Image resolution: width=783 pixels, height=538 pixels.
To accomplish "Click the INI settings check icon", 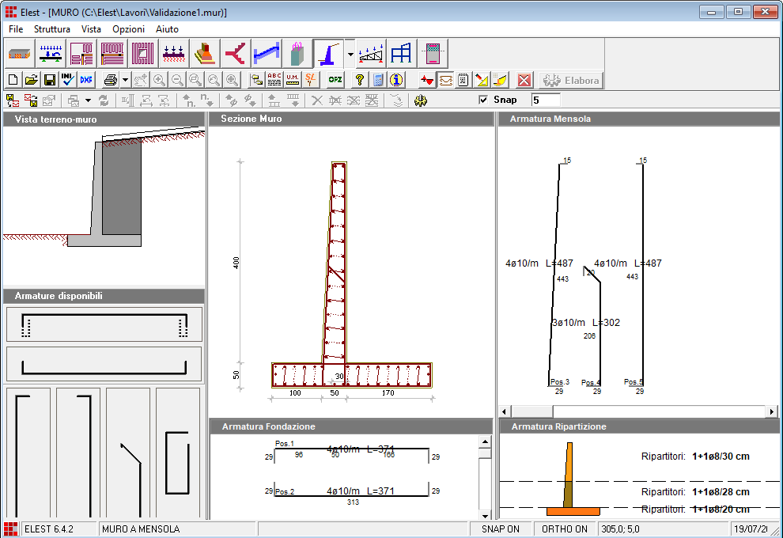I will point(67,80).
